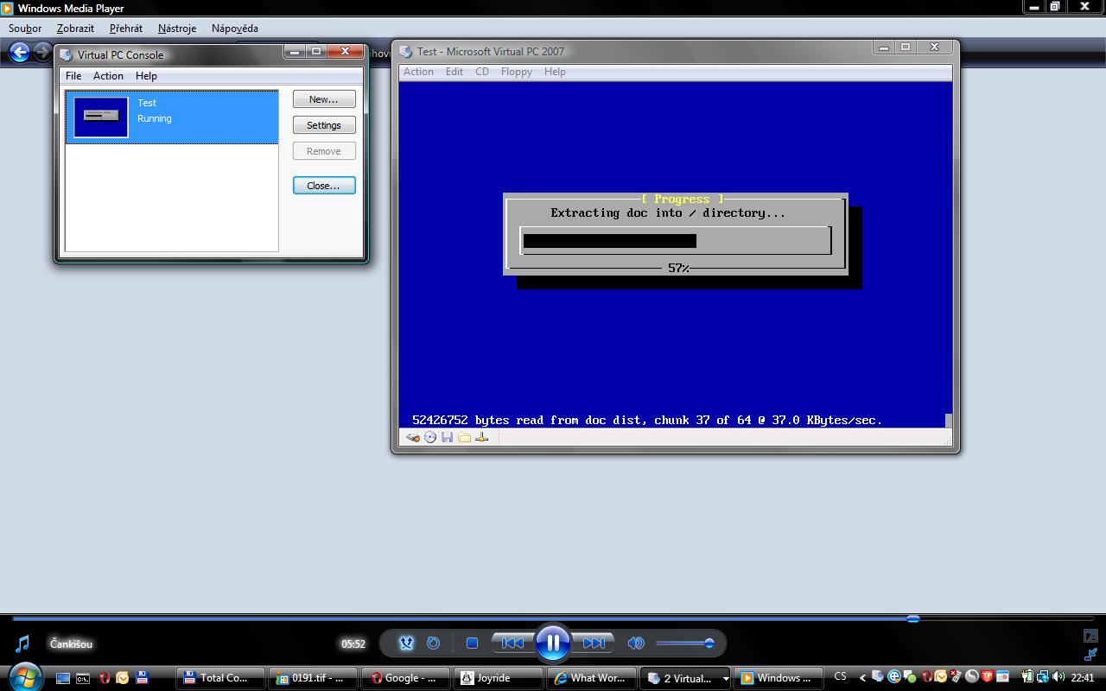Open Help menu in Virtual PC Console
Viewport: 1106px width, 691px height.
point(146,76)
